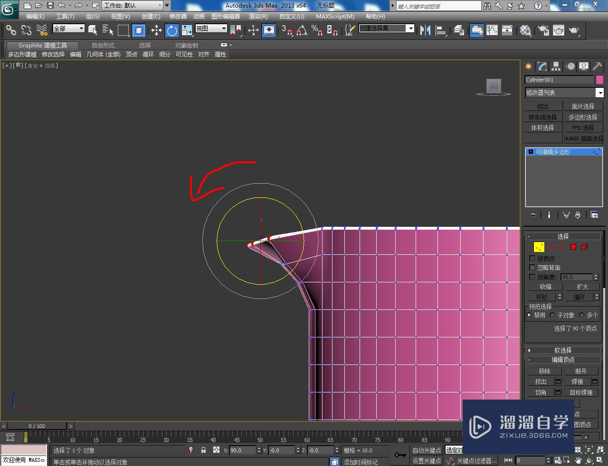Select Vertex sub-object level icon
Image resolution: width=608 pixels, height=466 pixels.
[539, 247]
